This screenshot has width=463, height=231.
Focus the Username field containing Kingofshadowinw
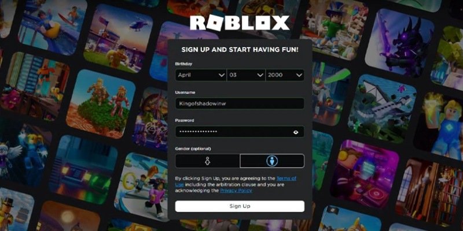click(240, 103)
